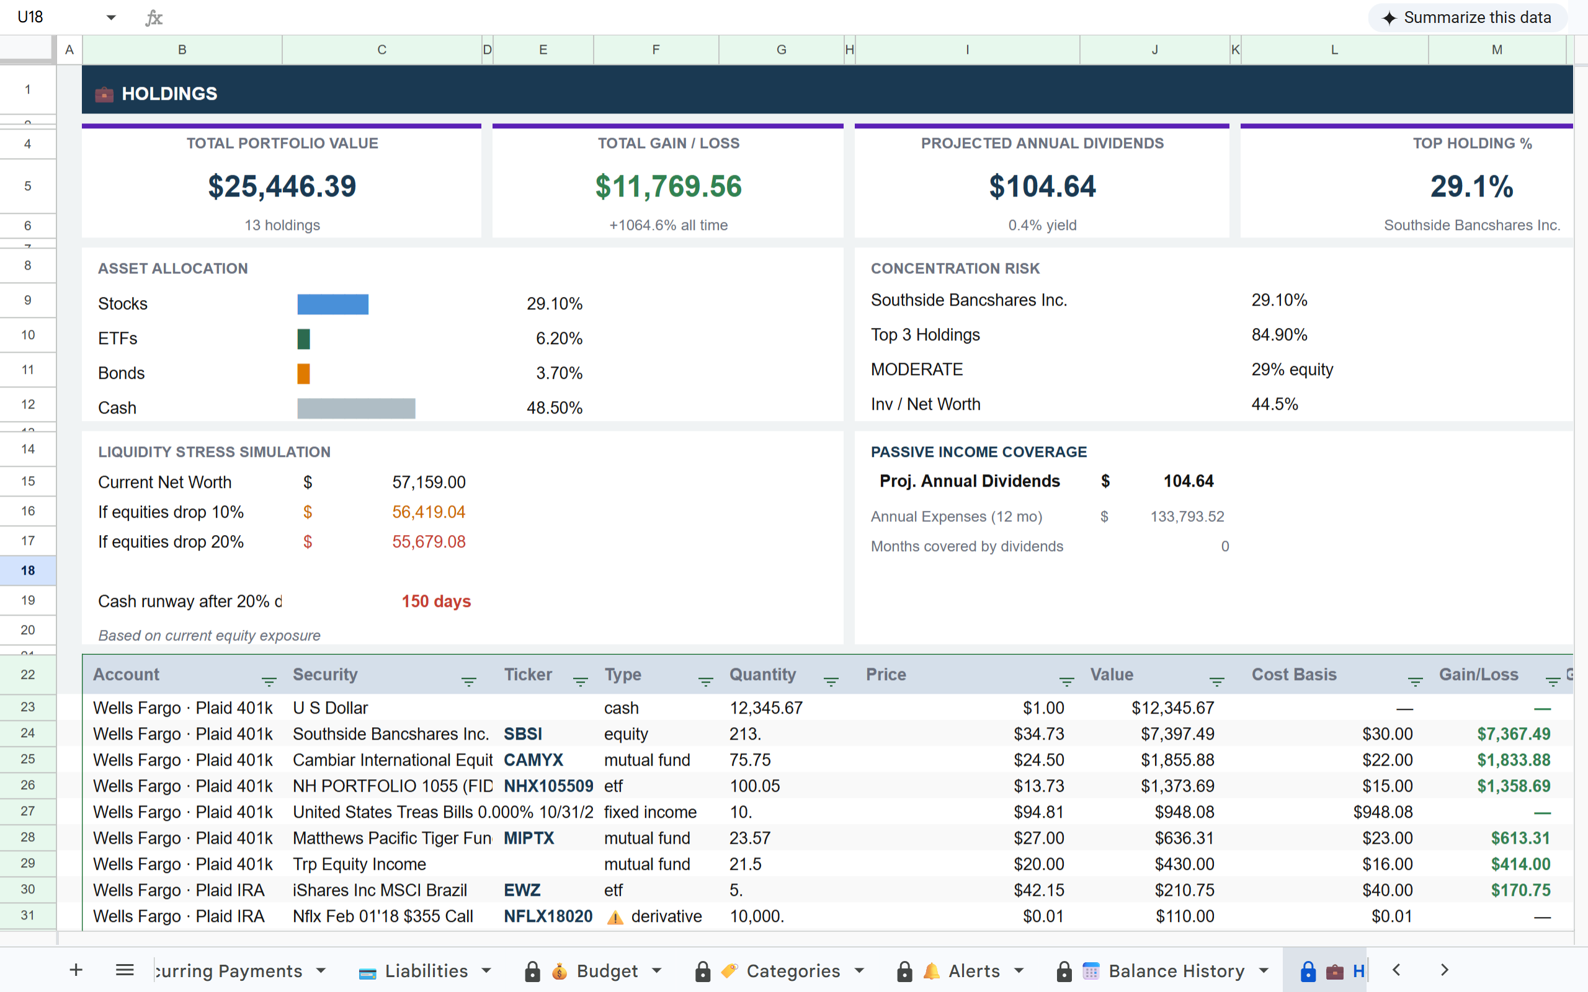Image resolution: width=1588 pixels, height=992 pixels.
Task: Click the calculator icon on Balance History tab
Action: tap(1091, 970)
